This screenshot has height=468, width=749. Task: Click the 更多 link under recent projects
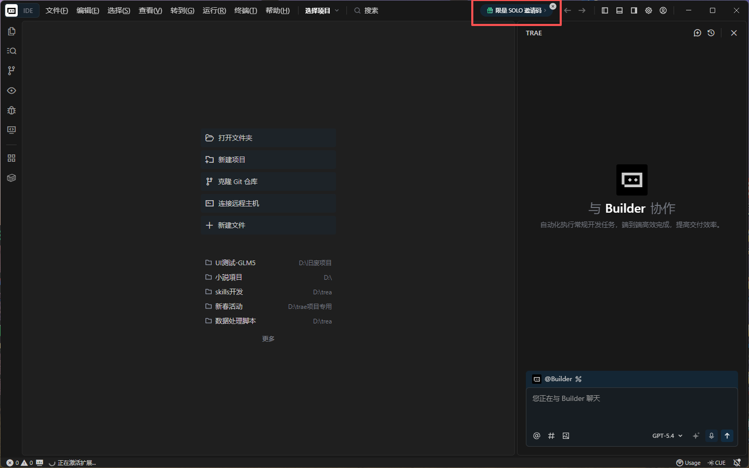point(268,339)
